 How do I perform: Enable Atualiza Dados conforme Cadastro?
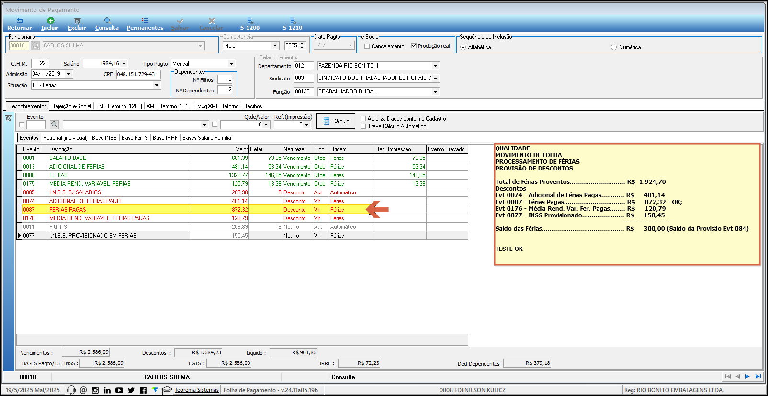363,119
